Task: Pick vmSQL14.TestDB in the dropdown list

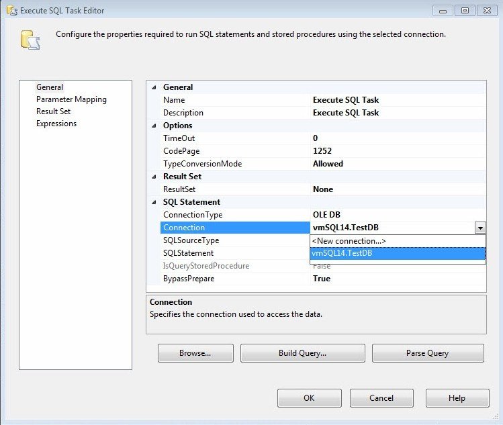Action: click(x=398, y=253)
